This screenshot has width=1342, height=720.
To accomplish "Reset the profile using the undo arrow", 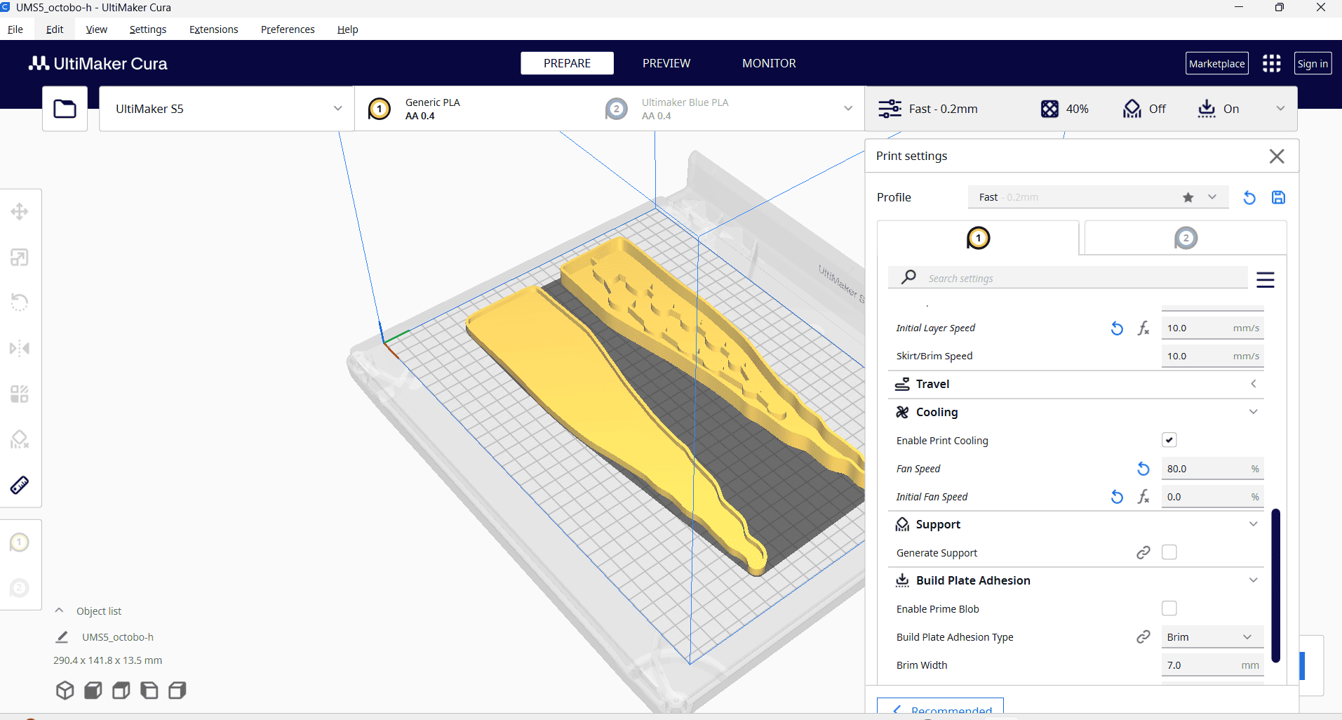I will [x=1249, y=198].
